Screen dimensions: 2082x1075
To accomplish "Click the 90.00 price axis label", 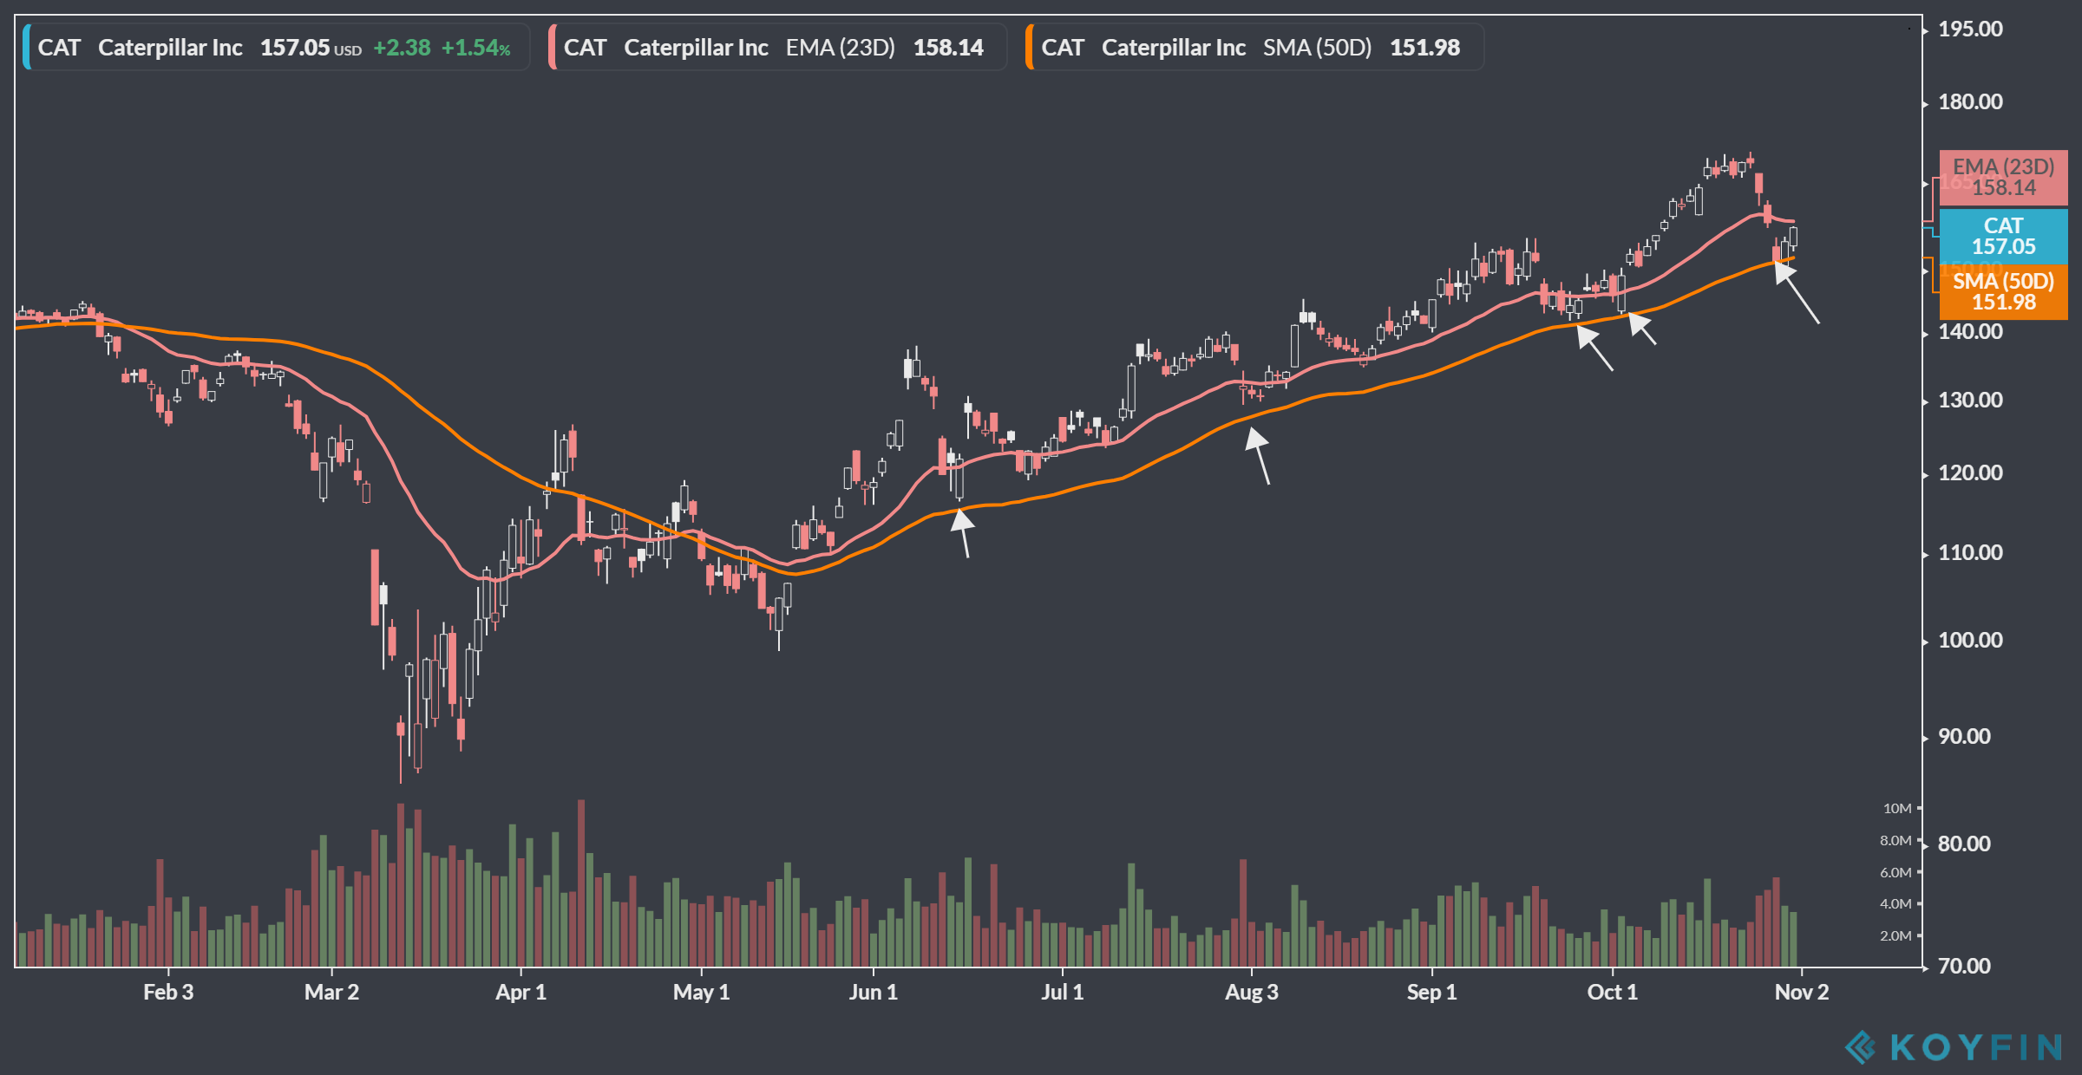I will (x=1964, y=737).
